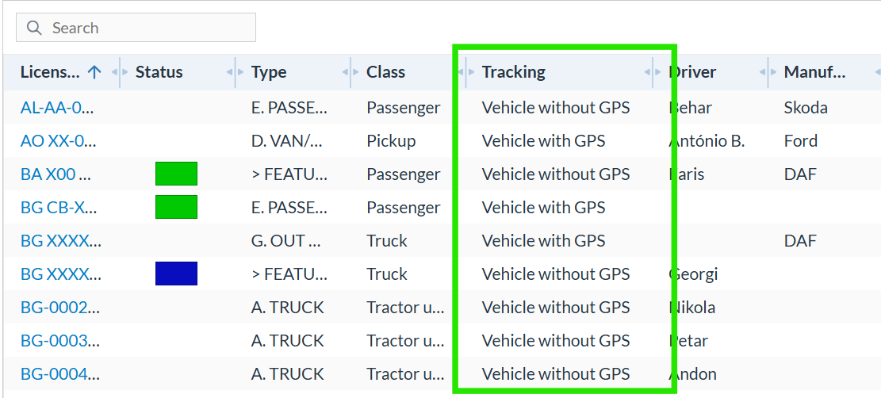Click the search magnifier icon
881x398 pixels.
click(34, 28)
